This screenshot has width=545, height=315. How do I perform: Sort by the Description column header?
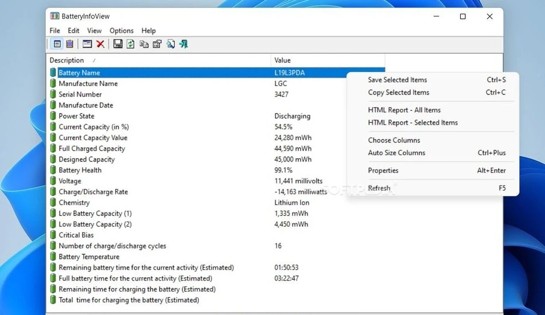158,60
